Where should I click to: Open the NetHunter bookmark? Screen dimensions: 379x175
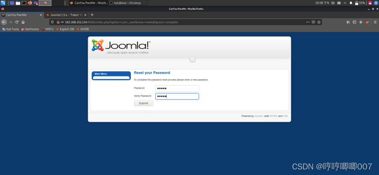pyautogui.click(x=30, y=29)
